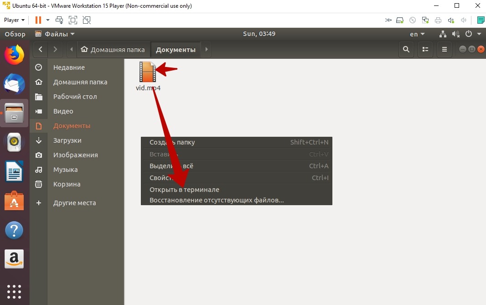Open Ubuntu Software store icon
Image resolution: width=486 pixels, height=305 pixels.
[15, 201]
